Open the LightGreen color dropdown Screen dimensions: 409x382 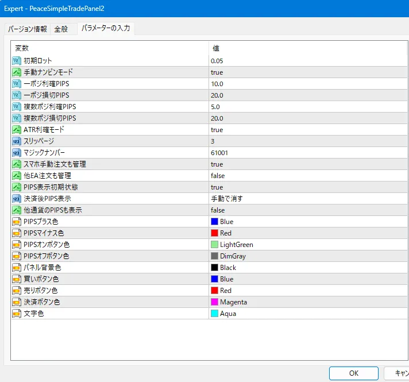[308, 245]
